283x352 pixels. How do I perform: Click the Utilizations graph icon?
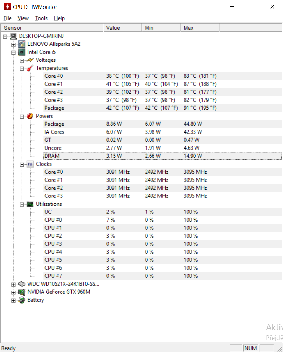[x=30, y=204]
